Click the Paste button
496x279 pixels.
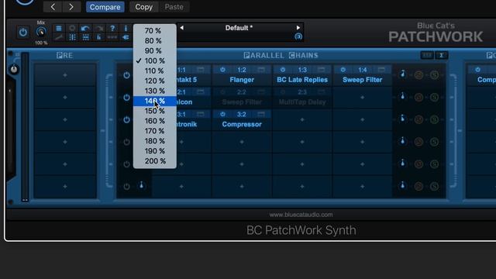[174, 7]
